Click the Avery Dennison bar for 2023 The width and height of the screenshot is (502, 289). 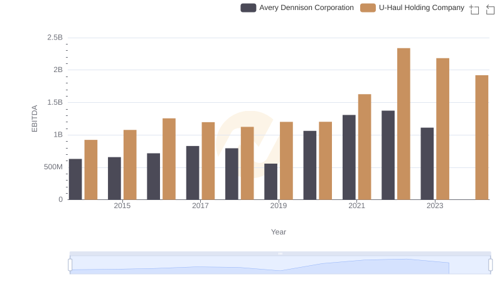[427, 164]
